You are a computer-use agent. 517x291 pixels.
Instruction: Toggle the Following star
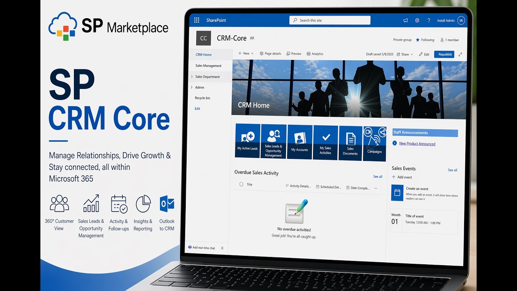point(418,40)
